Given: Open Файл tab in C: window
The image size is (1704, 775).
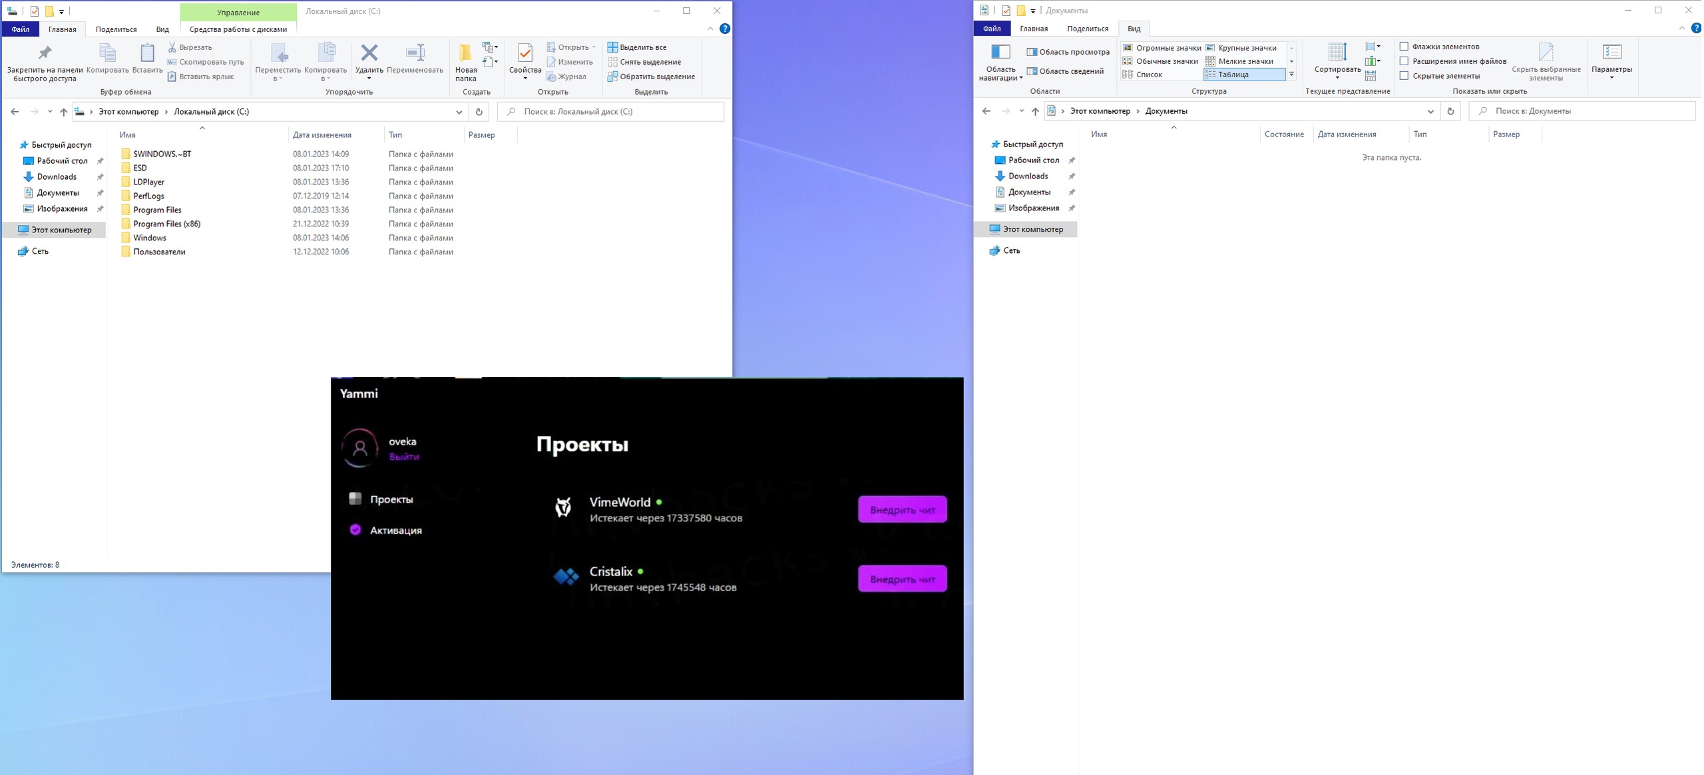Looking at the screenshot, I should pos(20,29).
